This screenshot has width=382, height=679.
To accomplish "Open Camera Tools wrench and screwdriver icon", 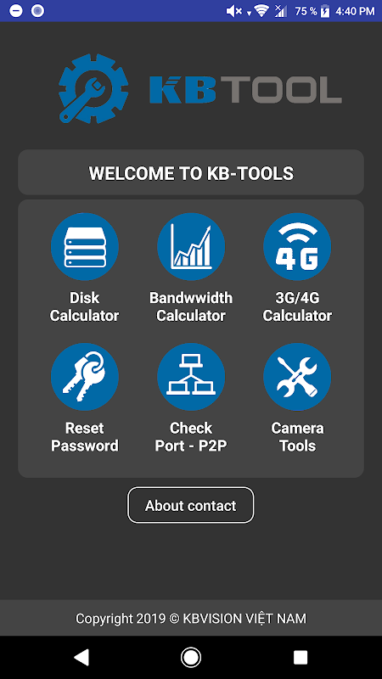I will 297,377.
